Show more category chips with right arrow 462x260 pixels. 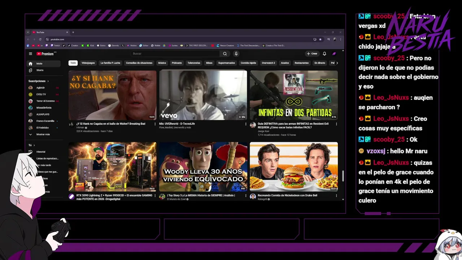(337, 63)
